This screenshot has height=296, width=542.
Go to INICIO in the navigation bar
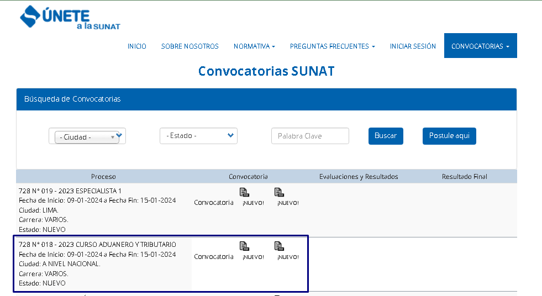coord(137,46)
